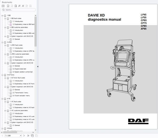158x138 pixels.
Task: Click the greyed-out expand current bookmark icon
Action: click(27, 6)
